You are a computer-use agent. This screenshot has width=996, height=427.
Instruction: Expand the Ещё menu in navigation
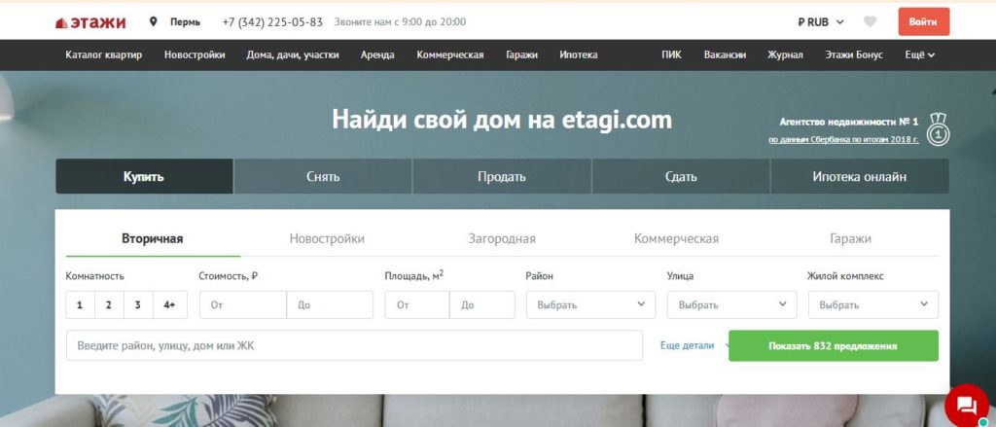(919, 54)
